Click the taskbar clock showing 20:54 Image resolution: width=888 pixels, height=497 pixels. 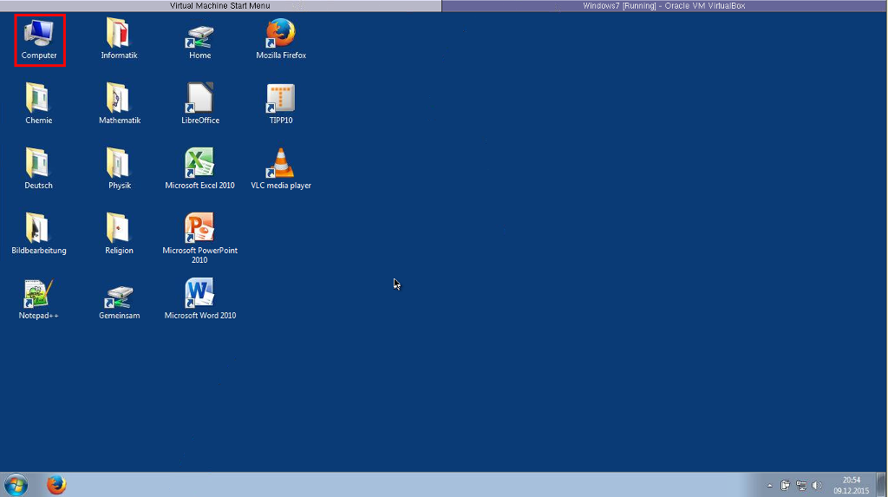pyautogui.click(x=852, y=485)
